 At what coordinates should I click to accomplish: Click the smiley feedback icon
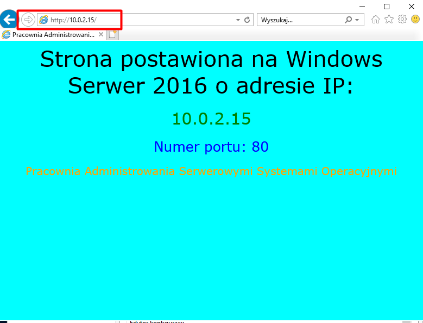click(415, 20)
